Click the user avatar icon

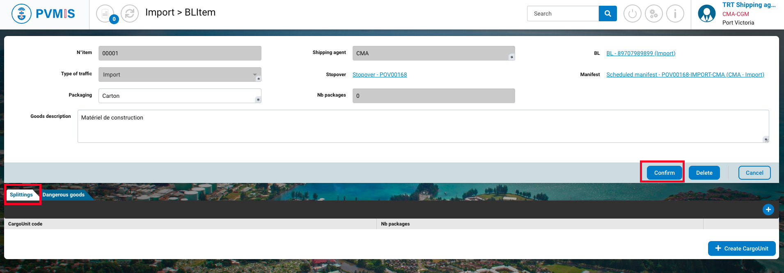click(706, 14)
